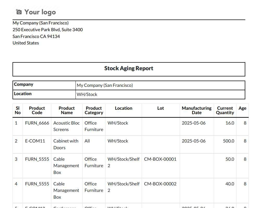This screenshot has width=257, height=208.
Task: Select the Manufacturing Date column header
Action: (197, 110)
